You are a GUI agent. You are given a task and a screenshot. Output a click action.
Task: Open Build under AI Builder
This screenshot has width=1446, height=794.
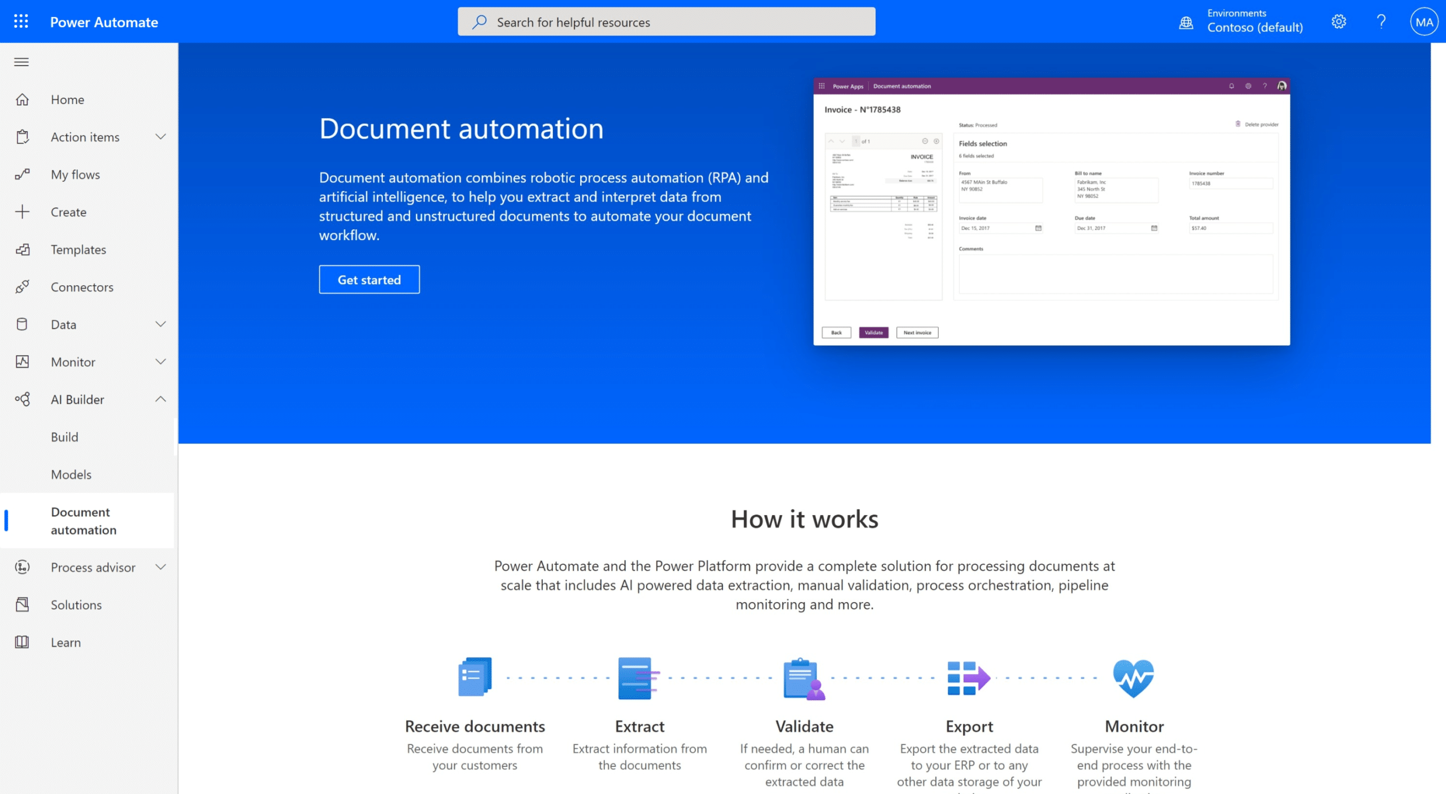64,437
